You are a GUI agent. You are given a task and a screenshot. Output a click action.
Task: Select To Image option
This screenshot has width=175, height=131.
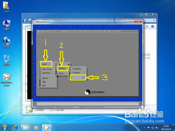(76, 73)
